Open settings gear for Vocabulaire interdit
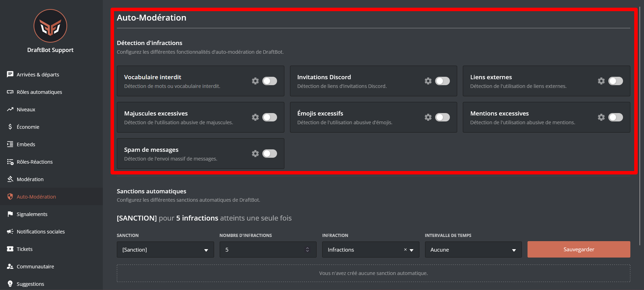This screenshot has height=290, width=644. (255, 81)
